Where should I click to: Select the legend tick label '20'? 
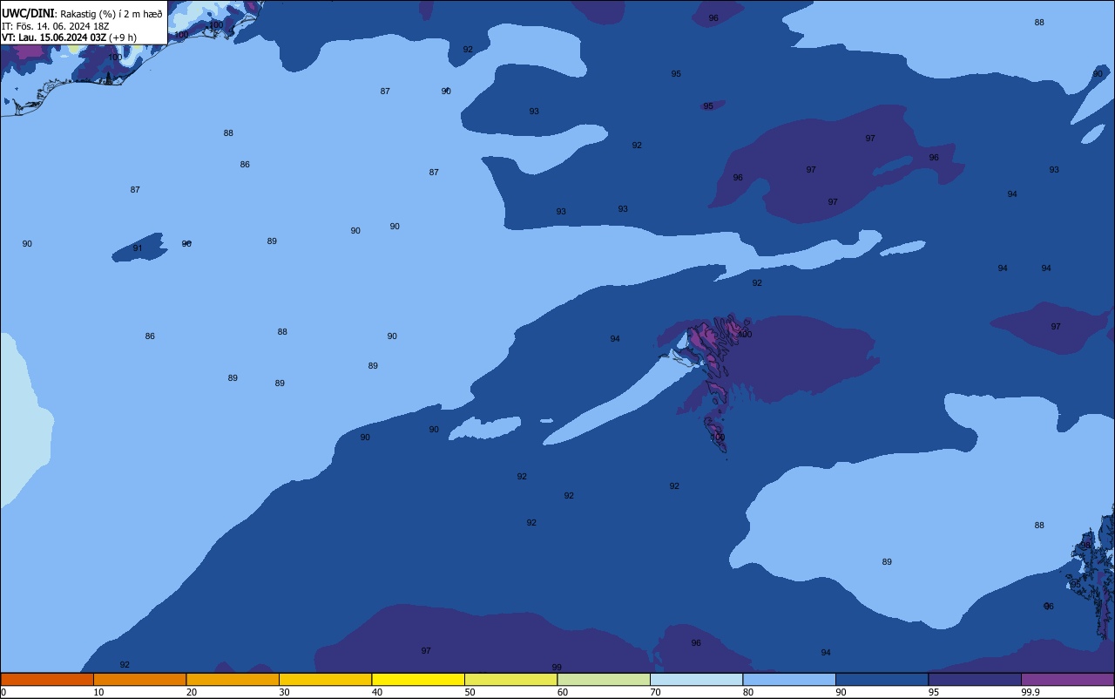pos(192,692)
